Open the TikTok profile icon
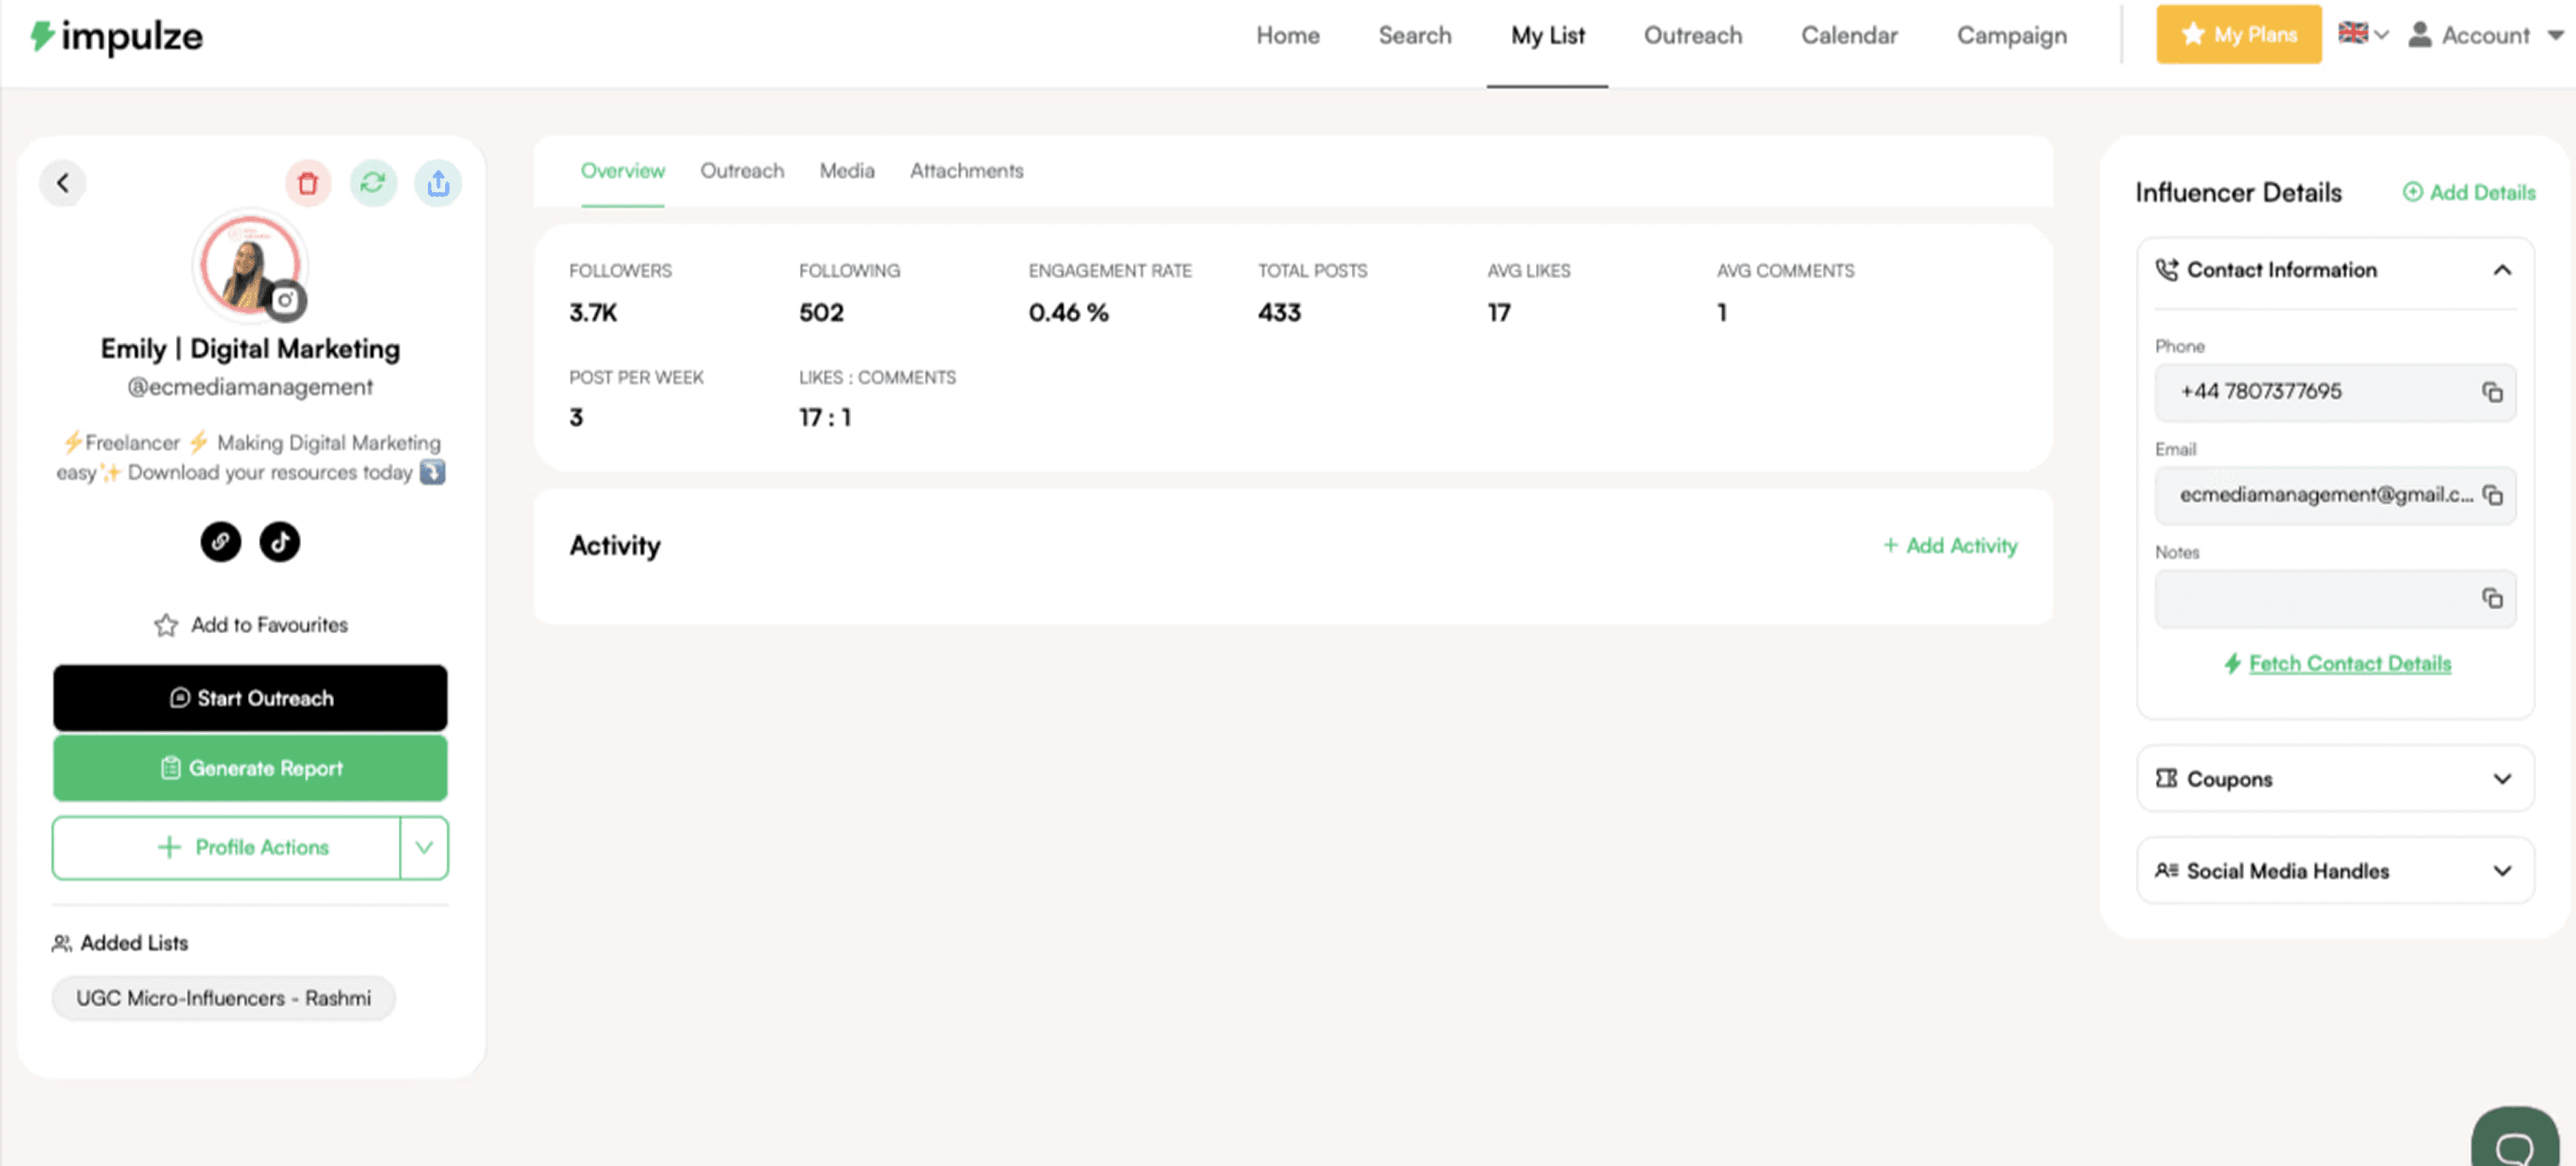Viewport: 2576px width, 1166px height. point(280,541)
